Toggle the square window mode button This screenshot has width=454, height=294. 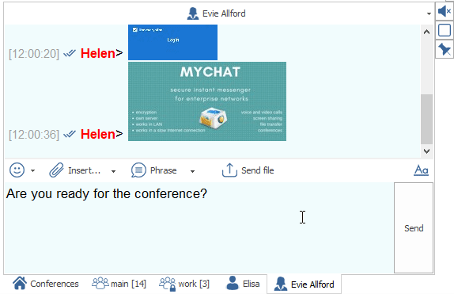click(x=445, y=30)
